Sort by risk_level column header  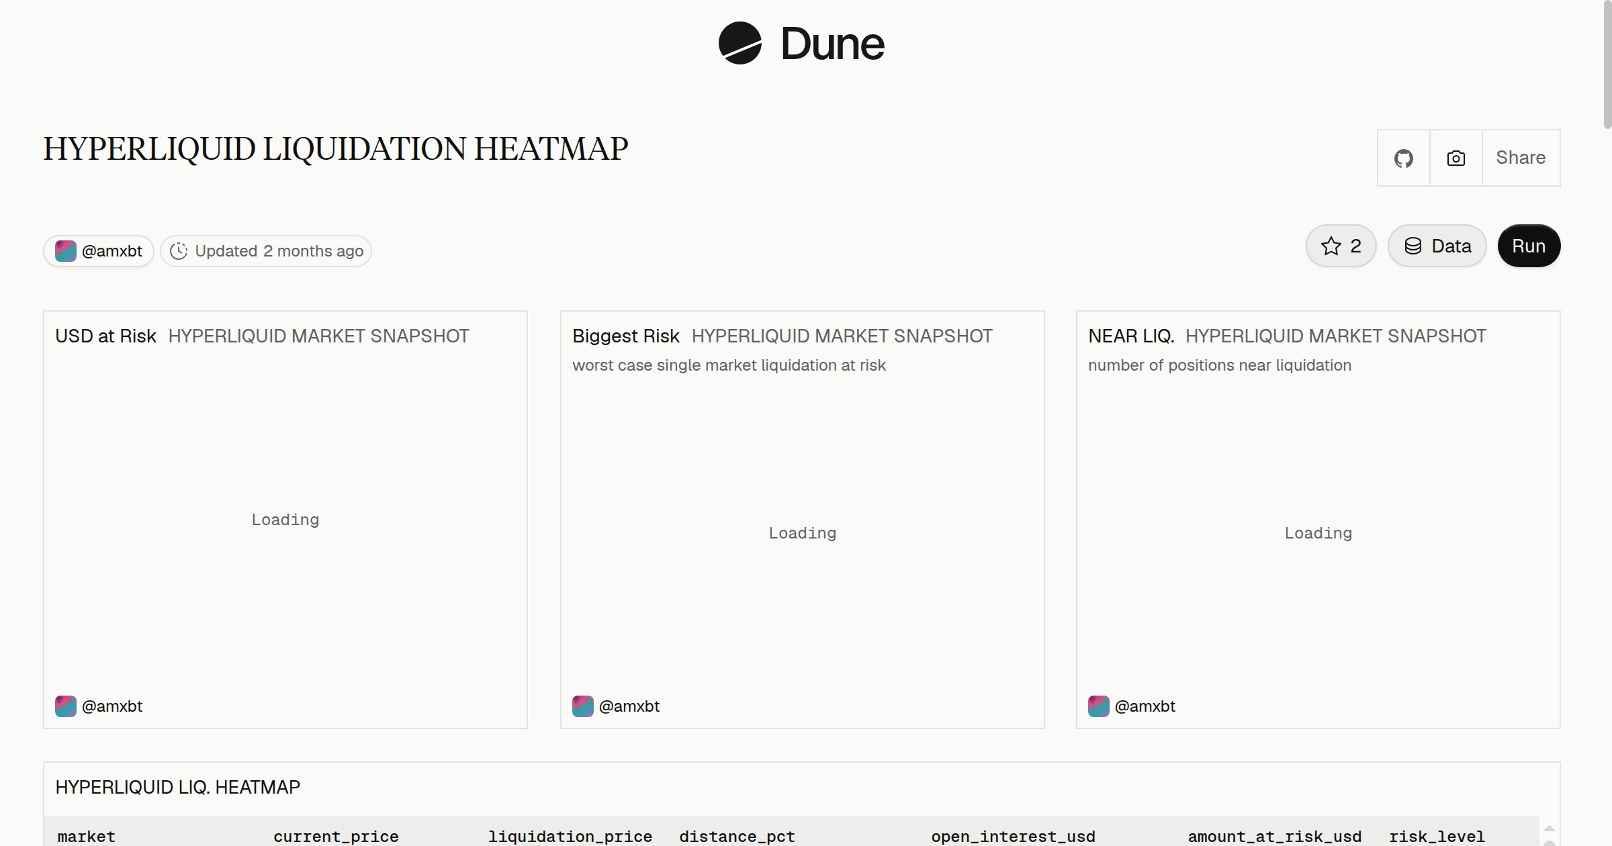pyautogui.click(x=1437, y=837)
